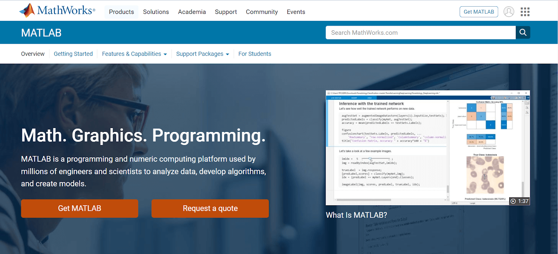Click the search magnifier button
This screenshot has height=254, width=558.
point(523,32)
